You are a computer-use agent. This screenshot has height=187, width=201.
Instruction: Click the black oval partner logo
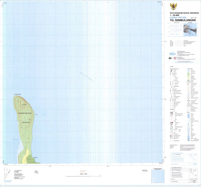coord(171,58)
